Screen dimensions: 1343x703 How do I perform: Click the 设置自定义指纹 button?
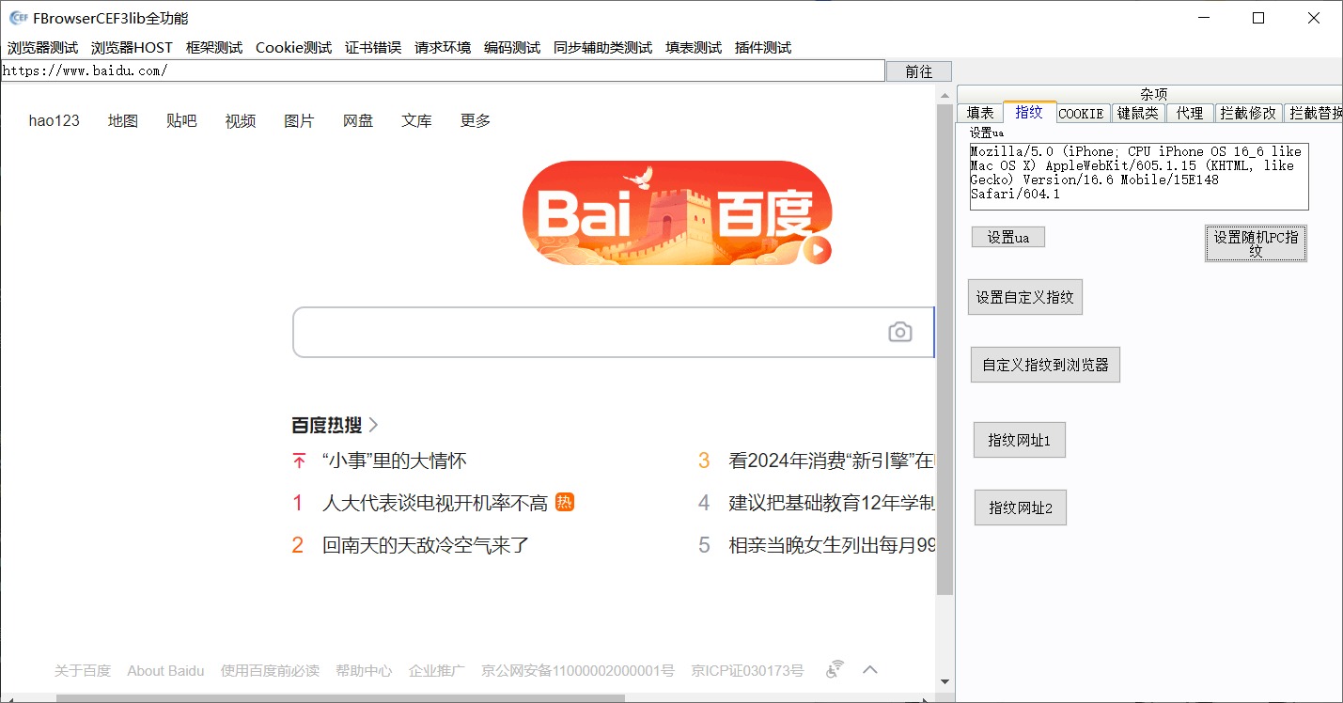point(1025,297)
